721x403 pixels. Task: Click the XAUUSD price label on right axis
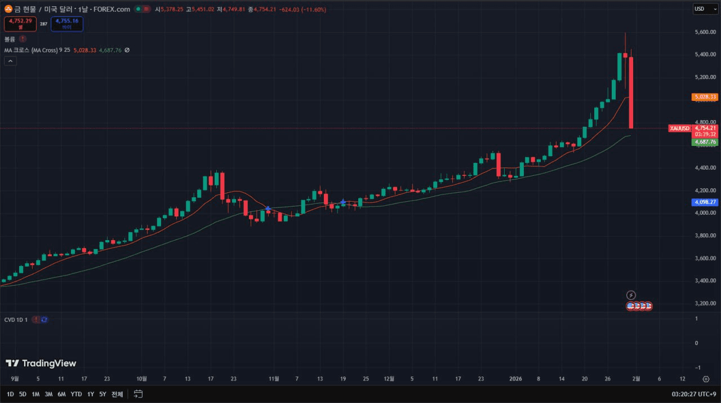pyautogui.click(x=679, y=129)
